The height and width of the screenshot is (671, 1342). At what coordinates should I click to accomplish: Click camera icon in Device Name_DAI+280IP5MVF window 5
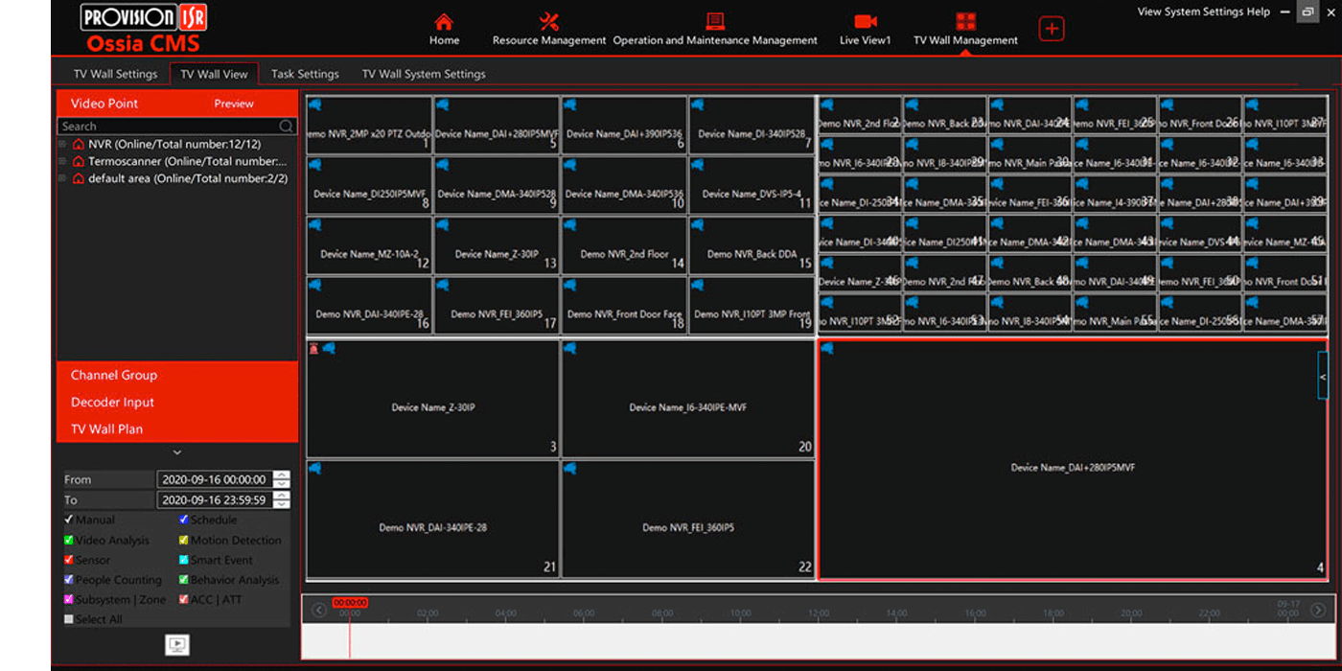click(x=443, y=104)
